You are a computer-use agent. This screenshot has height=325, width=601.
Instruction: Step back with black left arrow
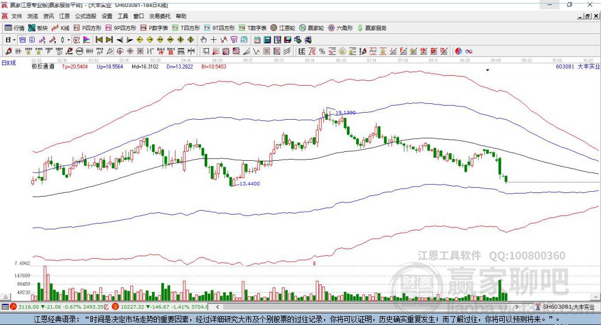pos(120,40)
